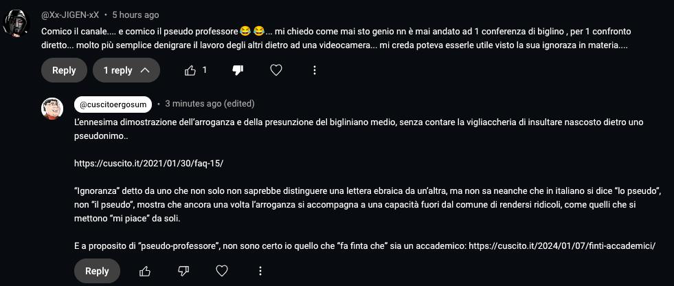Click the "5 hours ago" timestamp
The width and height of the screenshot is (674, 286).
136,14
